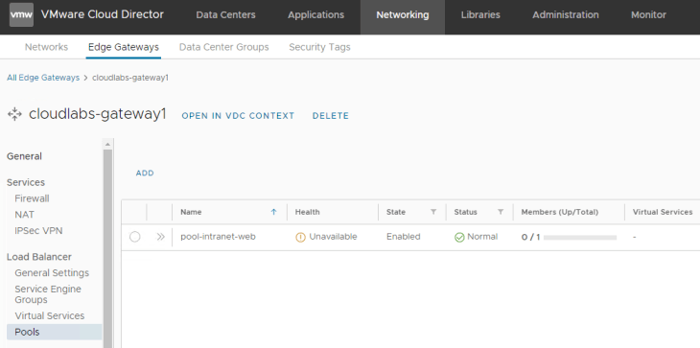Click the Name column sort arrow
Screen dimensions: 700x348
[x=273, y=212]
